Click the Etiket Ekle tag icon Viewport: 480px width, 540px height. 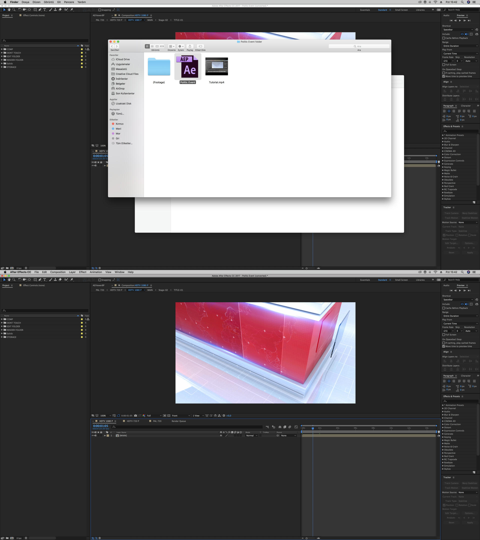click(x=200, y=46)
